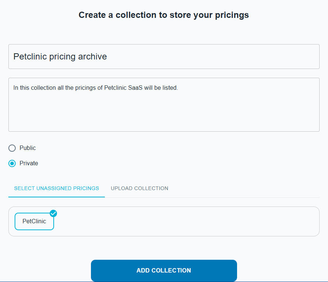Select the Private radio button
Viewport: 328px width, 282px height.
[x=12, y=163]
